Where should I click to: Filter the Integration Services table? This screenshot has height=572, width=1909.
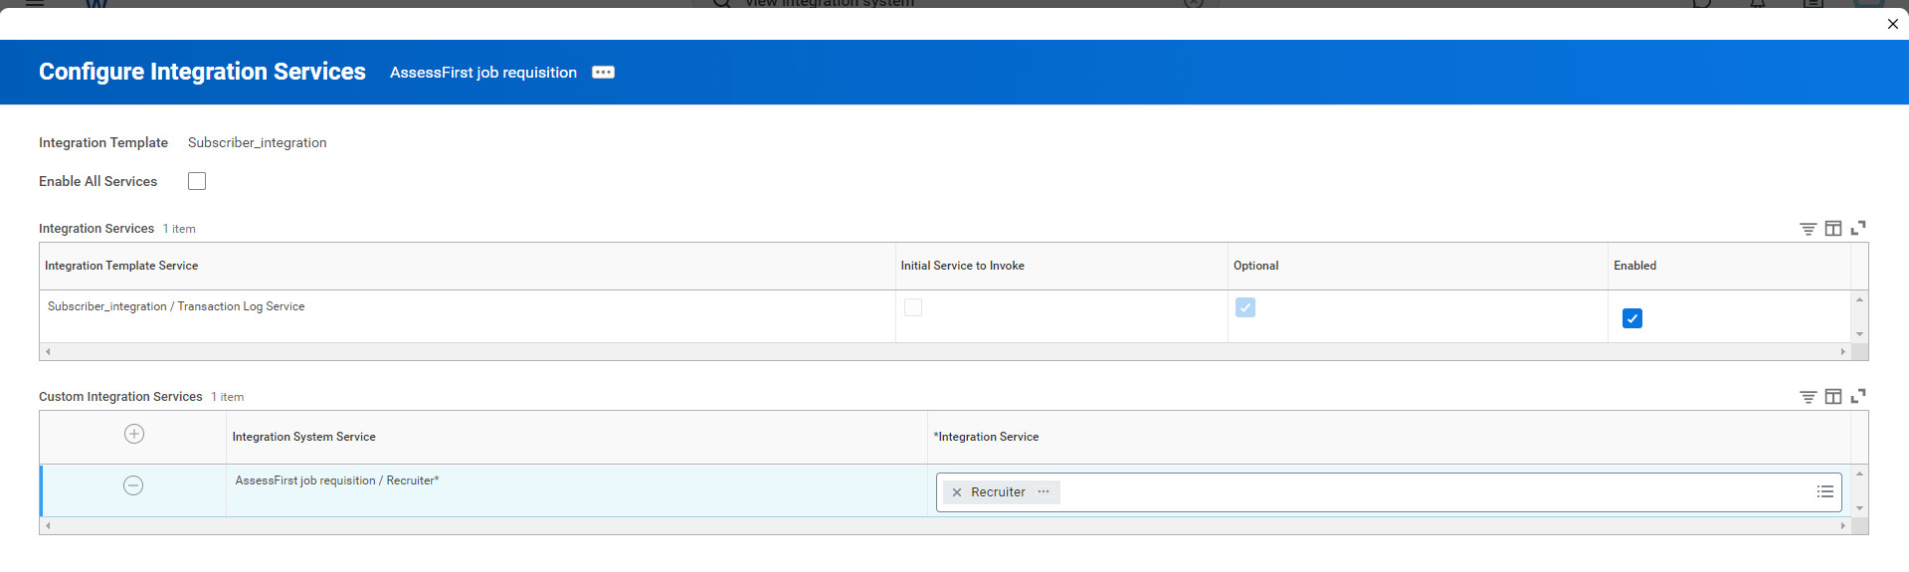[x=1808, y=229]
